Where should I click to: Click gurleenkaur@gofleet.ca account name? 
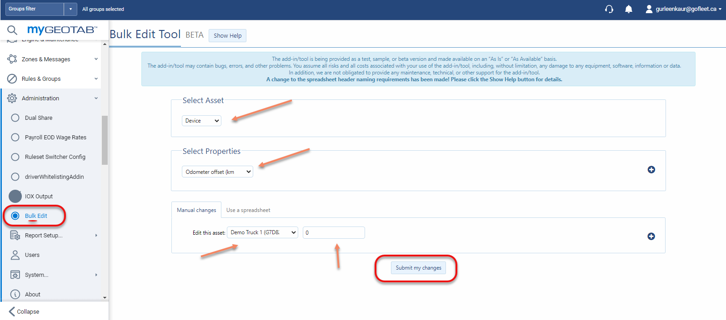click(x=686, y=9)
